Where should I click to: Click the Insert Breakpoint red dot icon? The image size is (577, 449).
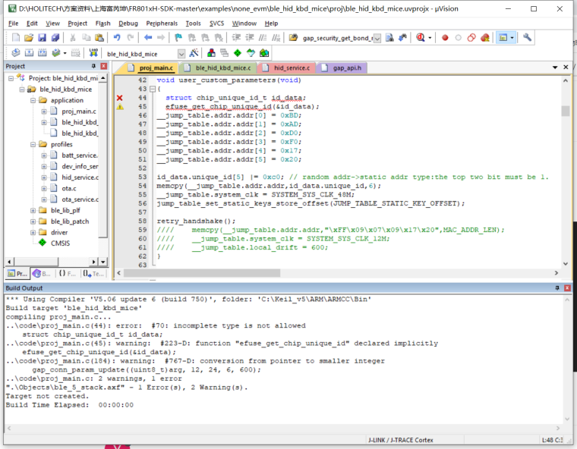(445, 37)
